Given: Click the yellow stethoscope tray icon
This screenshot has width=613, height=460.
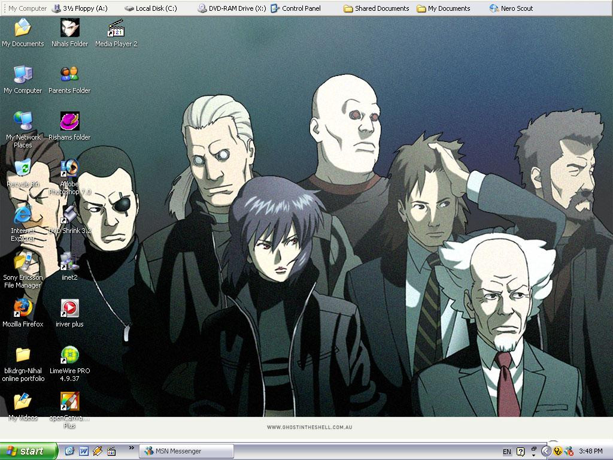Looking at the screenshot, I should pyautogui.click(x=557, y=452).
